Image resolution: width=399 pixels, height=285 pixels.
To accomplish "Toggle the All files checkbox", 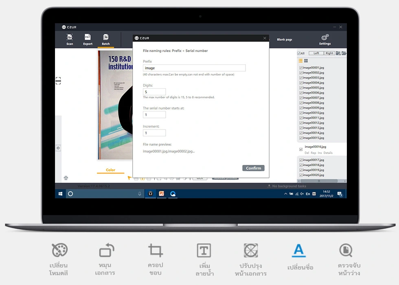I will coord(299,53).
